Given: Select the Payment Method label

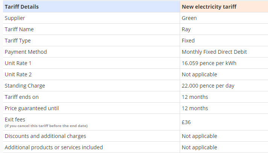Looking at the screenshot, I should 26,52.
